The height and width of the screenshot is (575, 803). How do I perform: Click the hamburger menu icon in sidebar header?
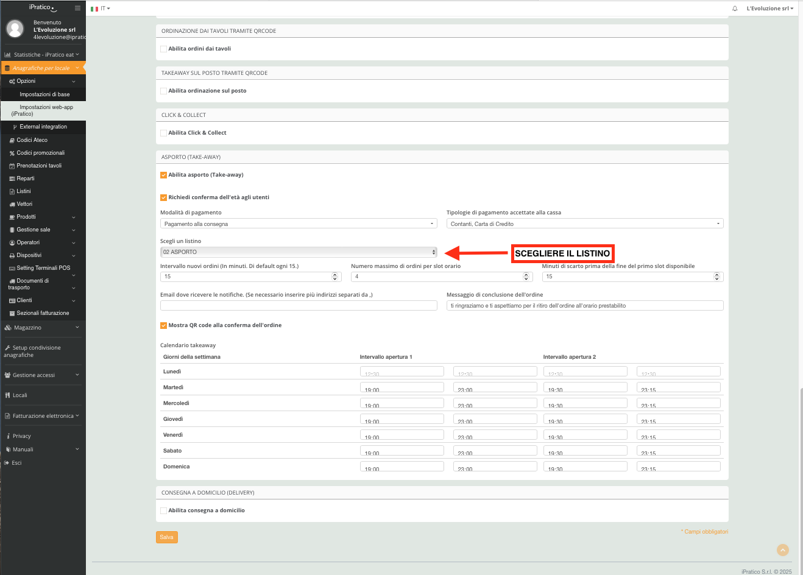click(x=77, y=8)
